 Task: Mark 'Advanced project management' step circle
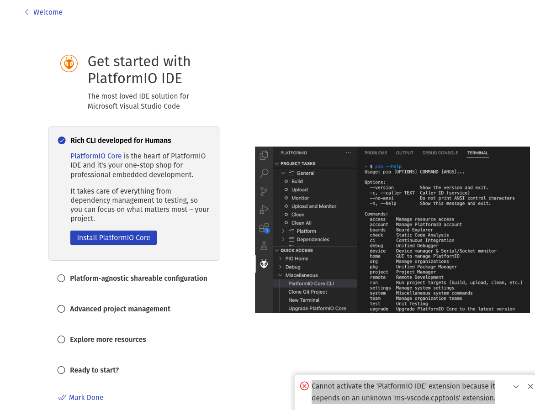click(61, 309)
